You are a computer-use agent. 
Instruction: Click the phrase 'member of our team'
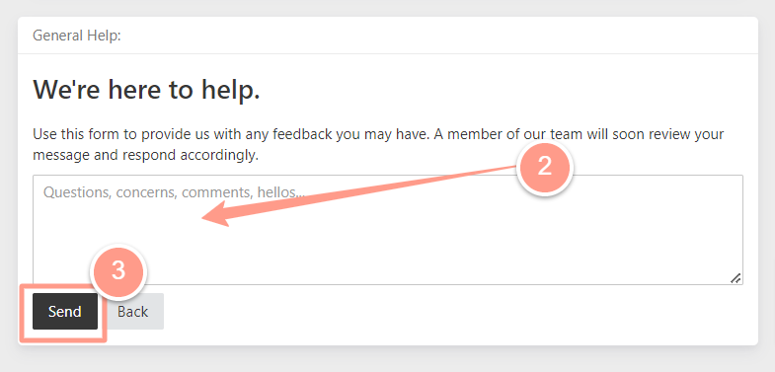(x=514, y=134)
